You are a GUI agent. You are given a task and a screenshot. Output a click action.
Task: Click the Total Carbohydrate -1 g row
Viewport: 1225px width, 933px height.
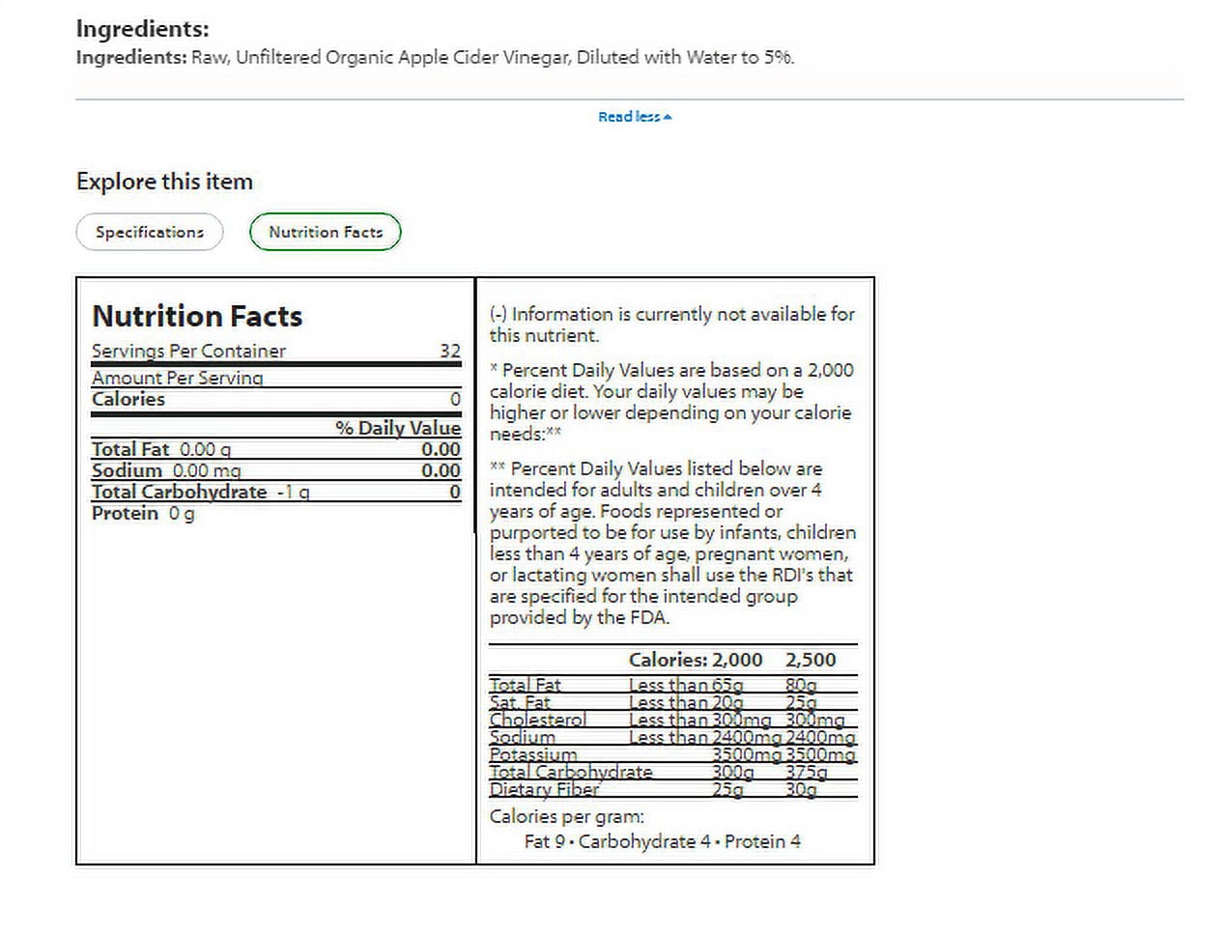pyautogui.click(x=276, y=492)
